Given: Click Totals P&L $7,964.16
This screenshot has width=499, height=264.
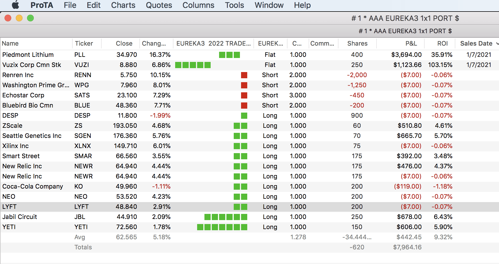Looking at the screenshot, I should (x=407, y=247).
